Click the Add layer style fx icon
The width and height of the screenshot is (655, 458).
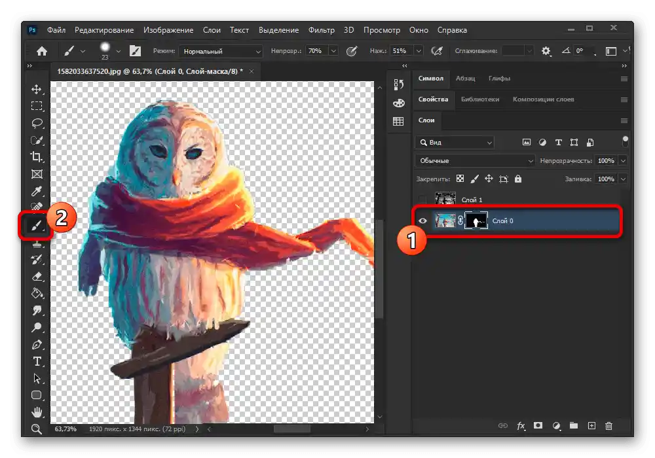coord(520,425)
